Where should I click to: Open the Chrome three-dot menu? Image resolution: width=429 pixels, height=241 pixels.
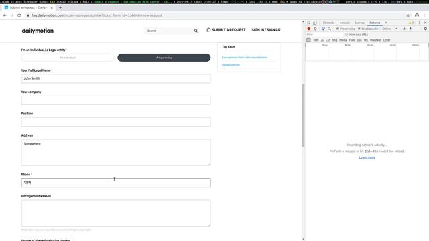(x=424, y=15)
